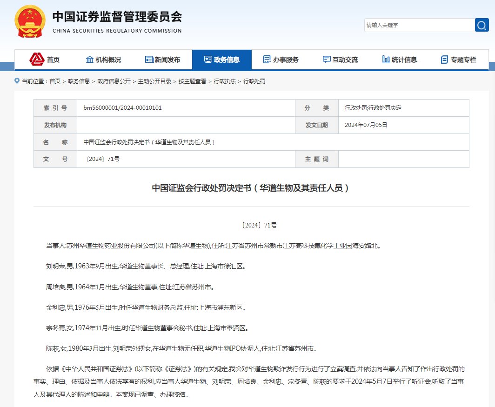Click the bar chart icon beside 统计信息
Screen dimensions: 495x407
coord(385,60)
